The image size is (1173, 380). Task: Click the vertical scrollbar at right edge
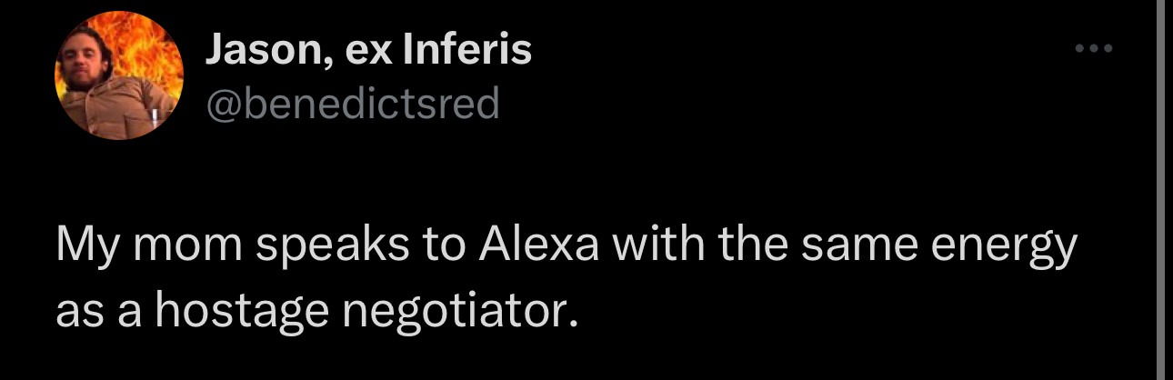point(1158,182)
